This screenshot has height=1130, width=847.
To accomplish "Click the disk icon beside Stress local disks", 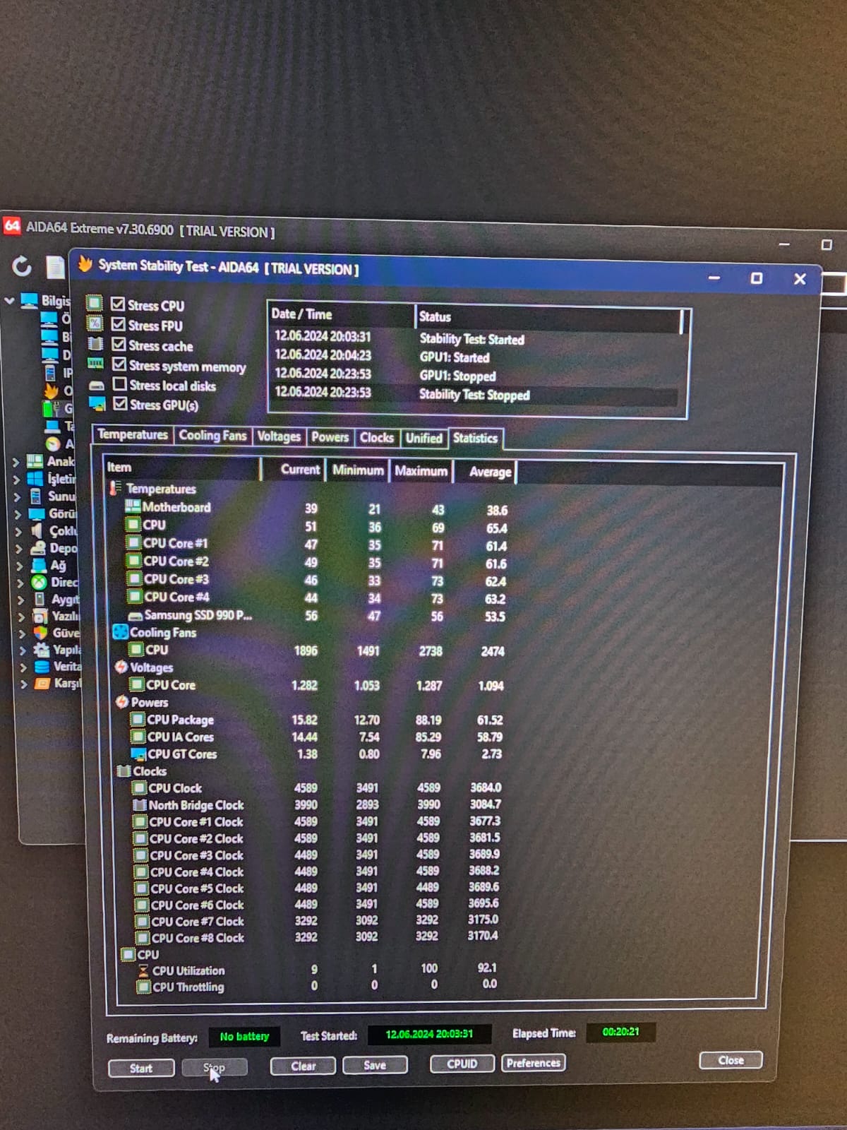I will (x=96, y=385).
